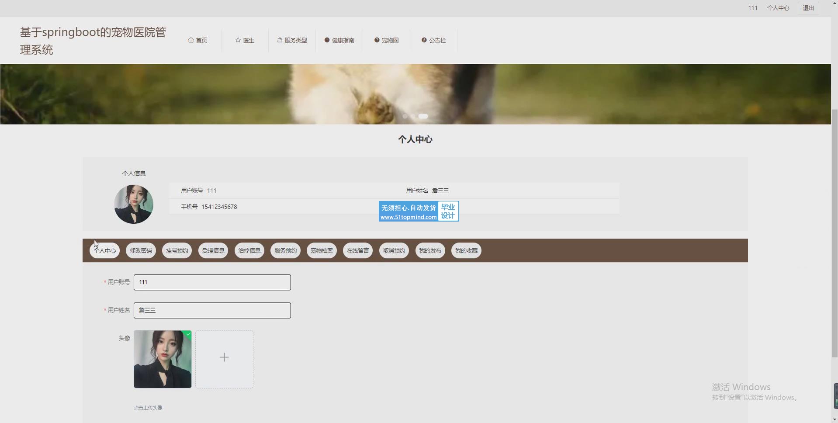Image resolution: width=838 pixels, height=423 pixels.
Task: Click the username 111 in top bar
Action: tap(753, 8)
